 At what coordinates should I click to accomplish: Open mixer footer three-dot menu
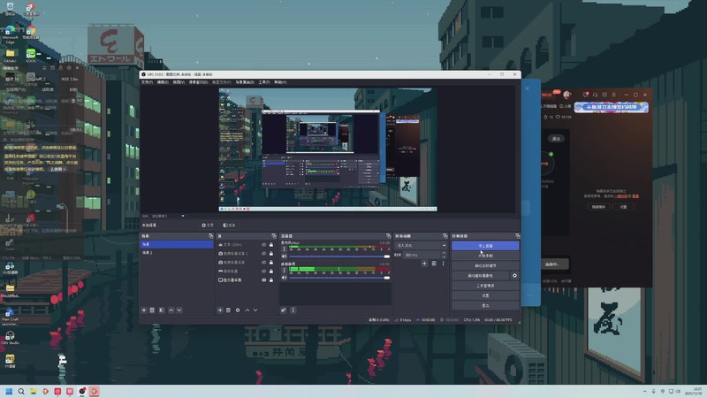point(293,310)
